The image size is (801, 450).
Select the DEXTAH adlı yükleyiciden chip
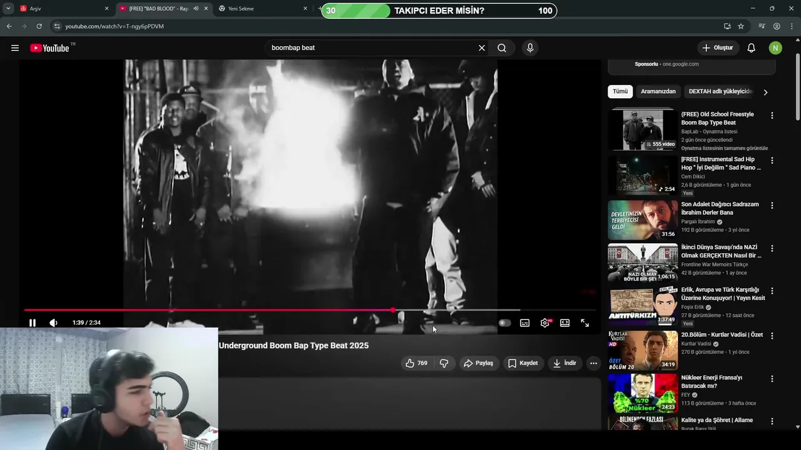[720, 91]
